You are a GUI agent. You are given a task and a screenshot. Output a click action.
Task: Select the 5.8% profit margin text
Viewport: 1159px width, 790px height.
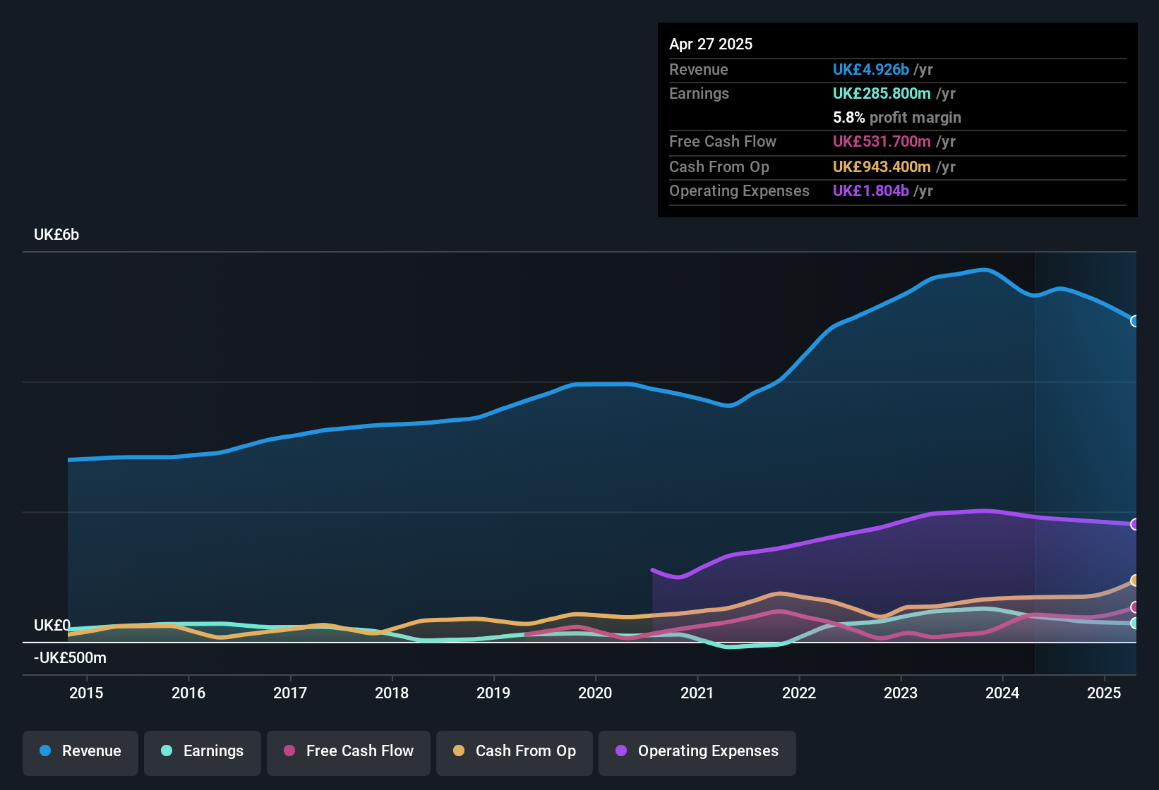point(897,117)
